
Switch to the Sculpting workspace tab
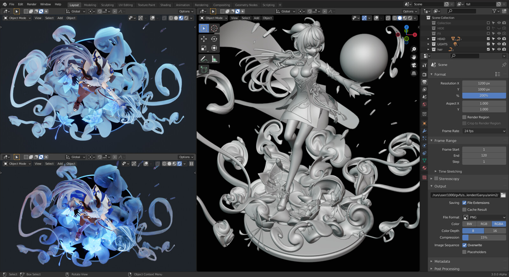click(107, 5)
